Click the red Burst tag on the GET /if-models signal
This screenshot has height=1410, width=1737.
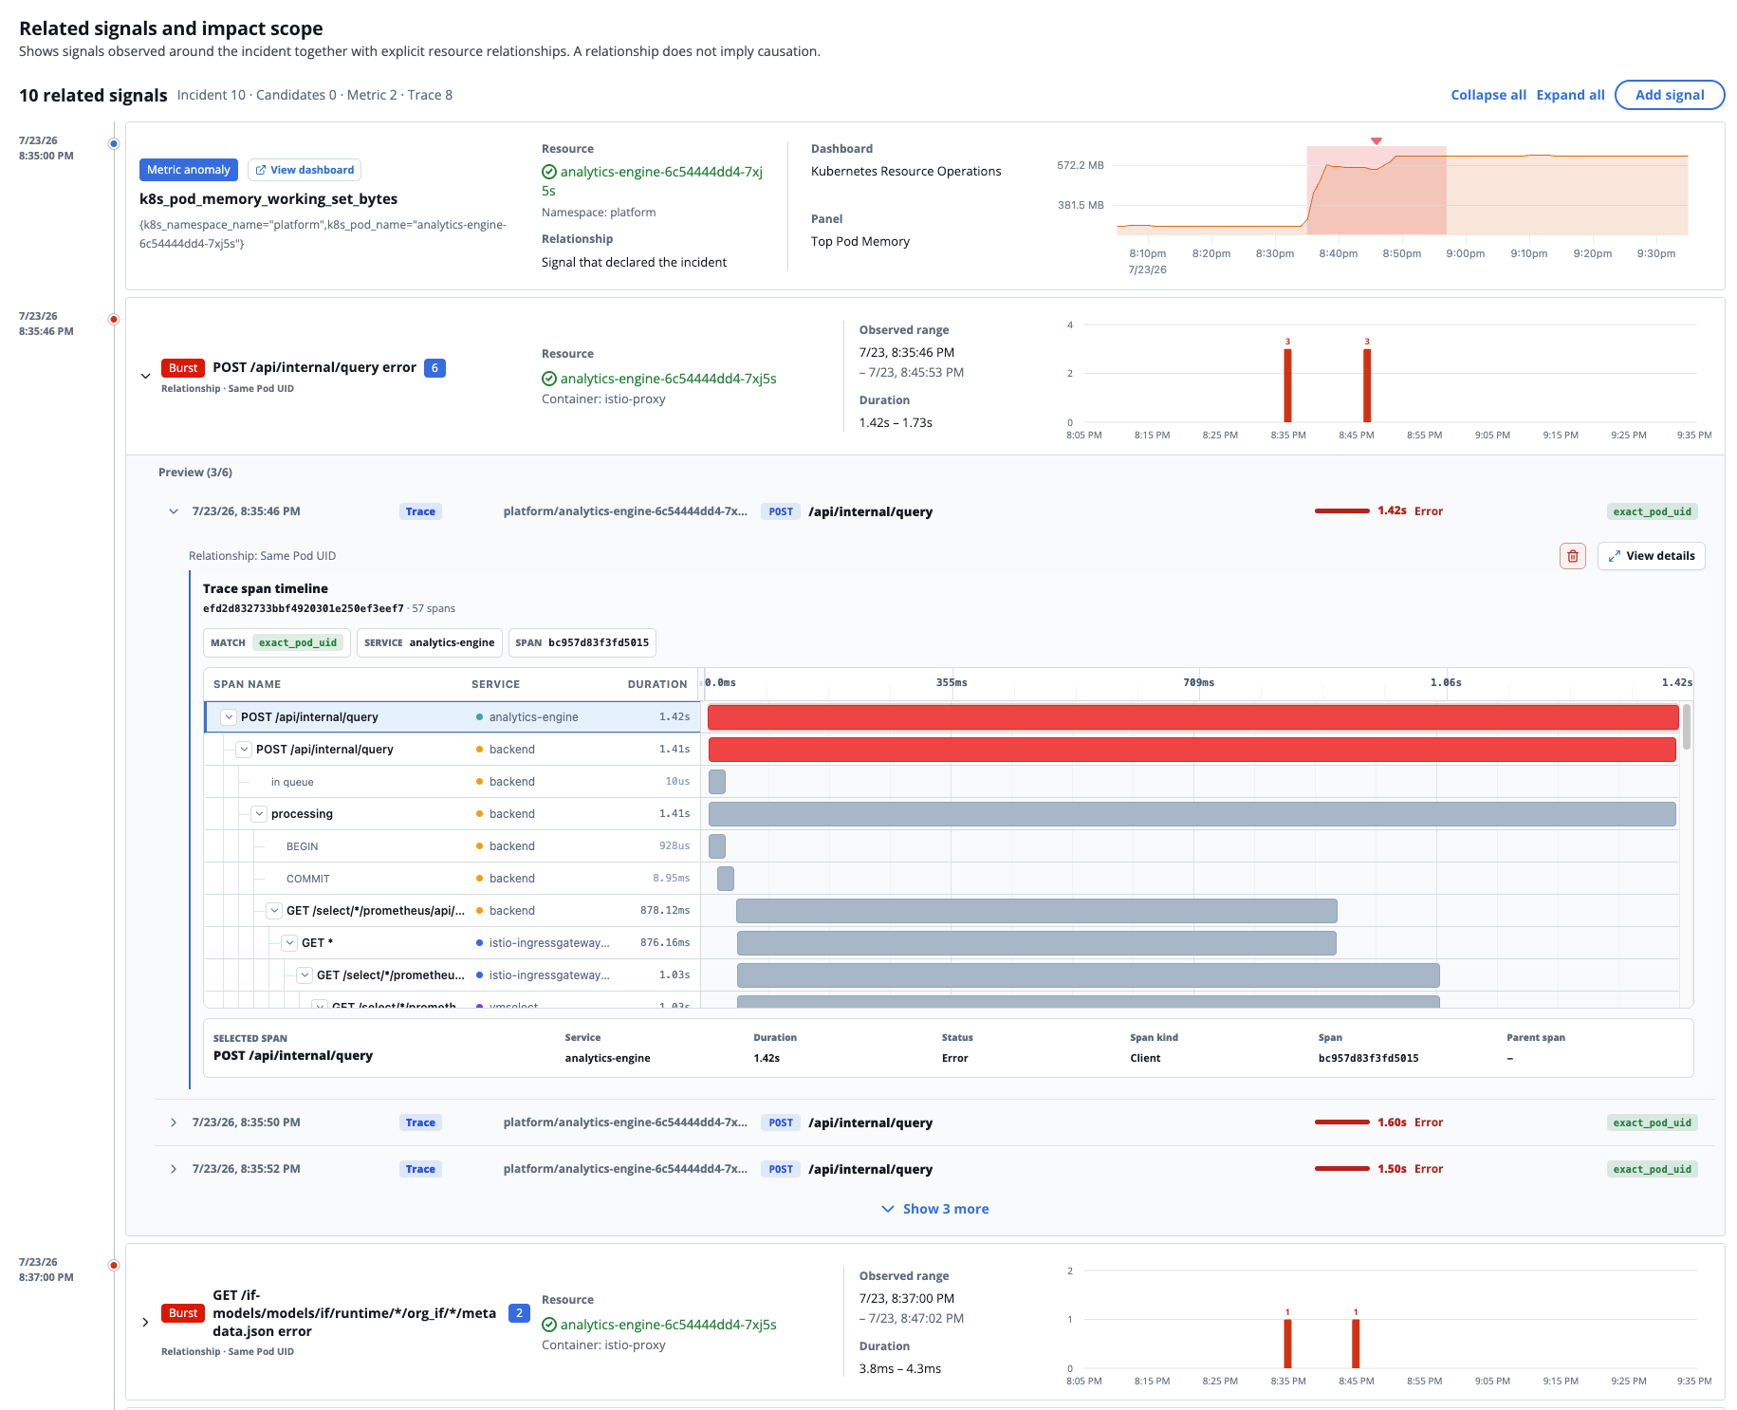click(x=183, y=1313)
